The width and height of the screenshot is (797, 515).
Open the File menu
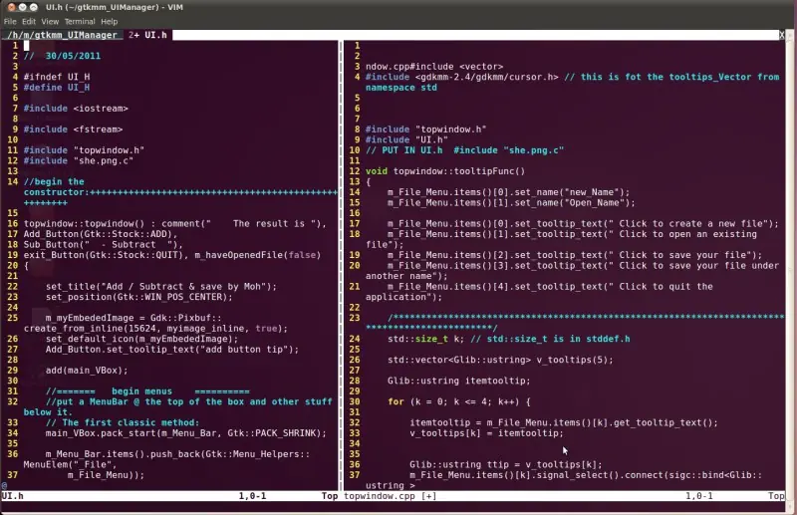coord(10,21)
